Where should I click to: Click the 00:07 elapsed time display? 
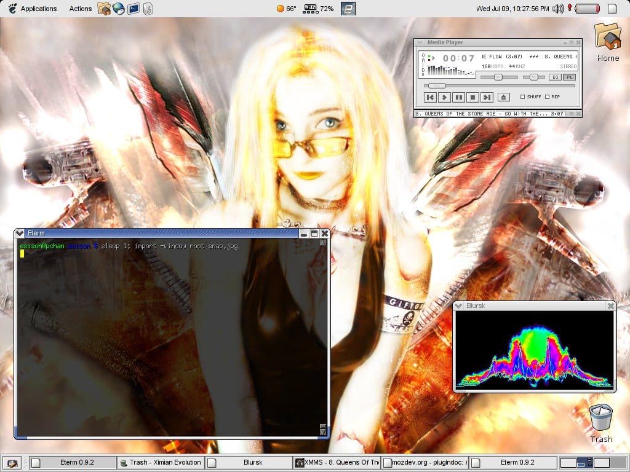point(458,58)
